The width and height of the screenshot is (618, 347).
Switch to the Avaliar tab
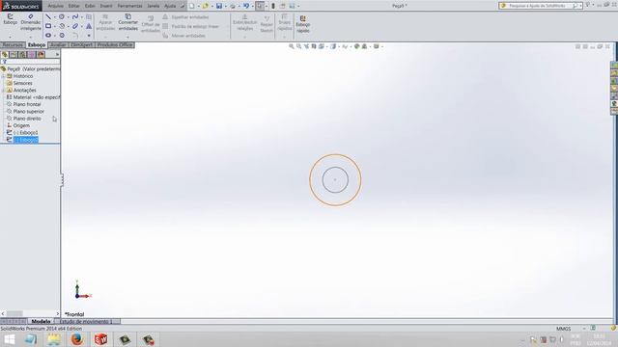click(58, 45)
